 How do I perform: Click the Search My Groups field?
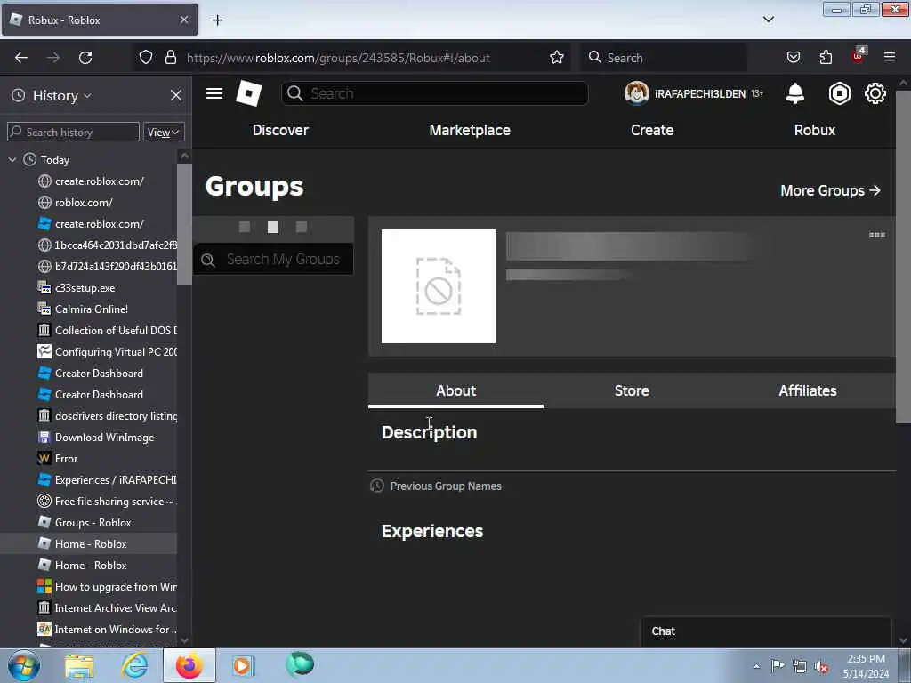coord(273,259)
